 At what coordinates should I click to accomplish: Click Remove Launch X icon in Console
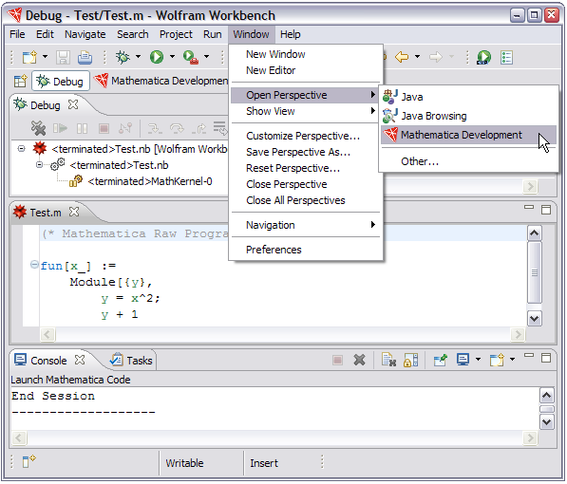click(x=359, y=360)
